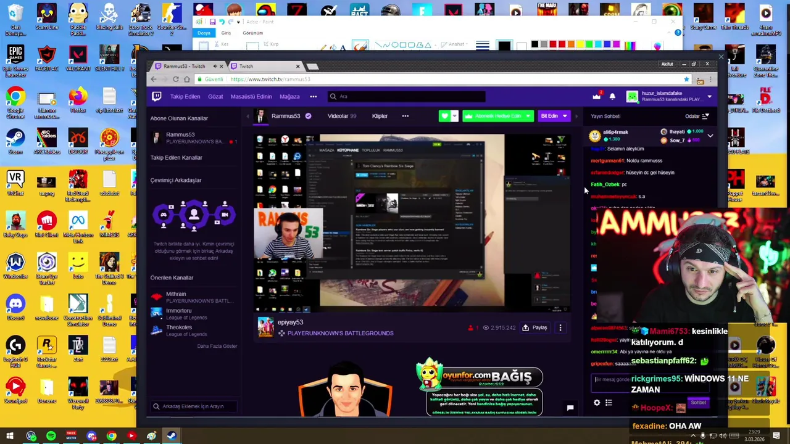
Task: Click the green heart follow button
Action: [444, 116]
